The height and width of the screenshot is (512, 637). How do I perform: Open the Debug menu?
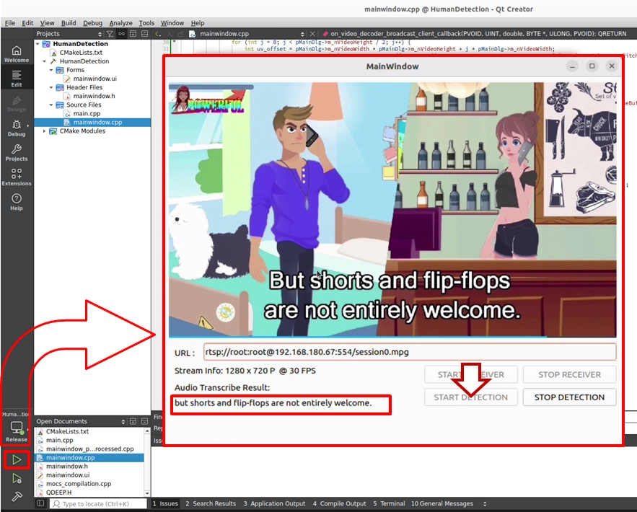92,23
